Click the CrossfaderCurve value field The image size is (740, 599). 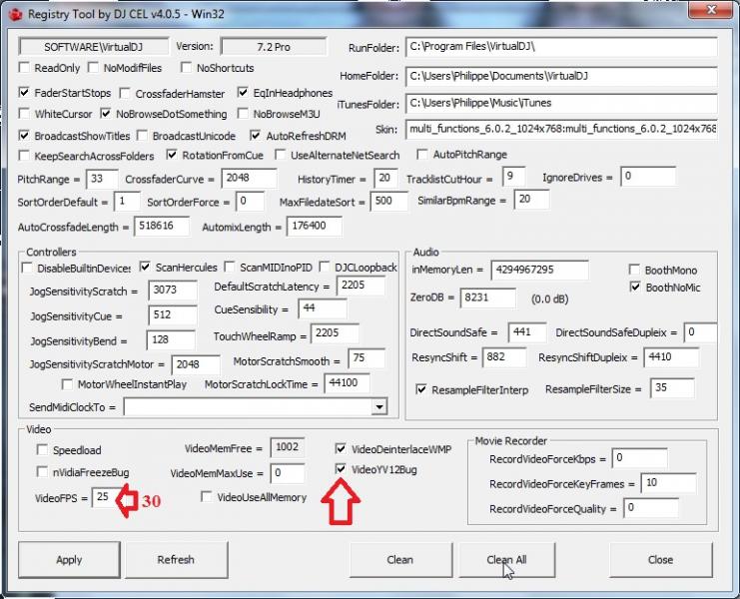(250, 179)
